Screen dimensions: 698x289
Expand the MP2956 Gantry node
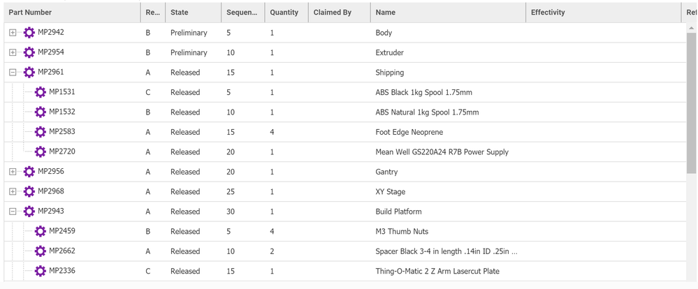(x=13, y=172)
